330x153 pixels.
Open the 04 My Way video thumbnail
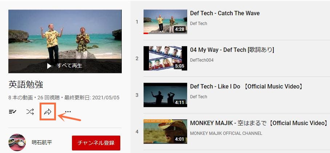coord(165,58)
